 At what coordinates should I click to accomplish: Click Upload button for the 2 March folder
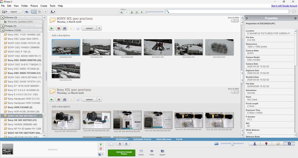click(89, 28)
